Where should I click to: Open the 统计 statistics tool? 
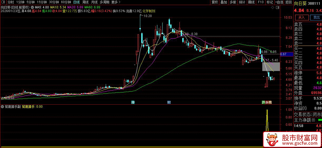pos(242,2)
